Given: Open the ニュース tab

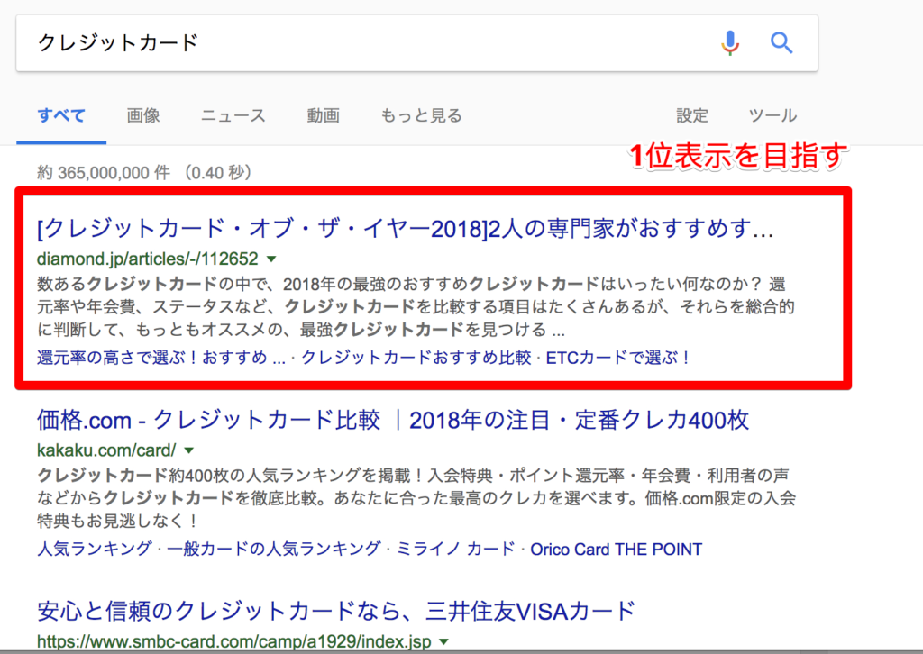Looking at the screenshot, I should (x=233, y=115).
